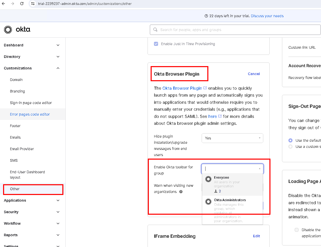Reload the current page

point(22,4)
